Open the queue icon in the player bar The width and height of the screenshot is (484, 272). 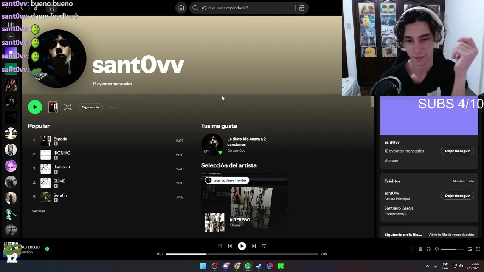[x=420, y=249]
